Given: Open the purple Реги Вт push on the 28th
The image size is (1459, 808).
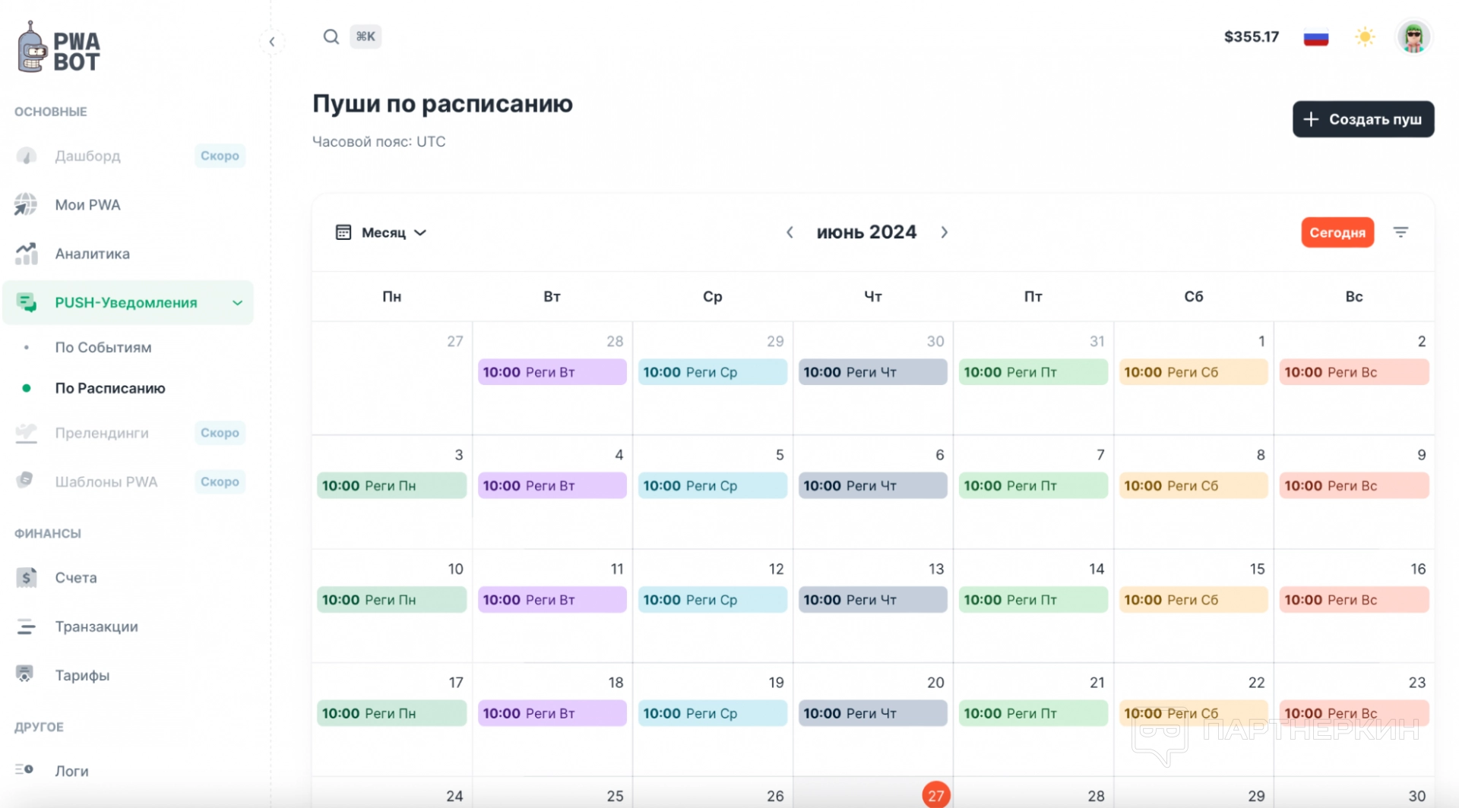Looking at the screenshot, I should (x=552, y=372).
